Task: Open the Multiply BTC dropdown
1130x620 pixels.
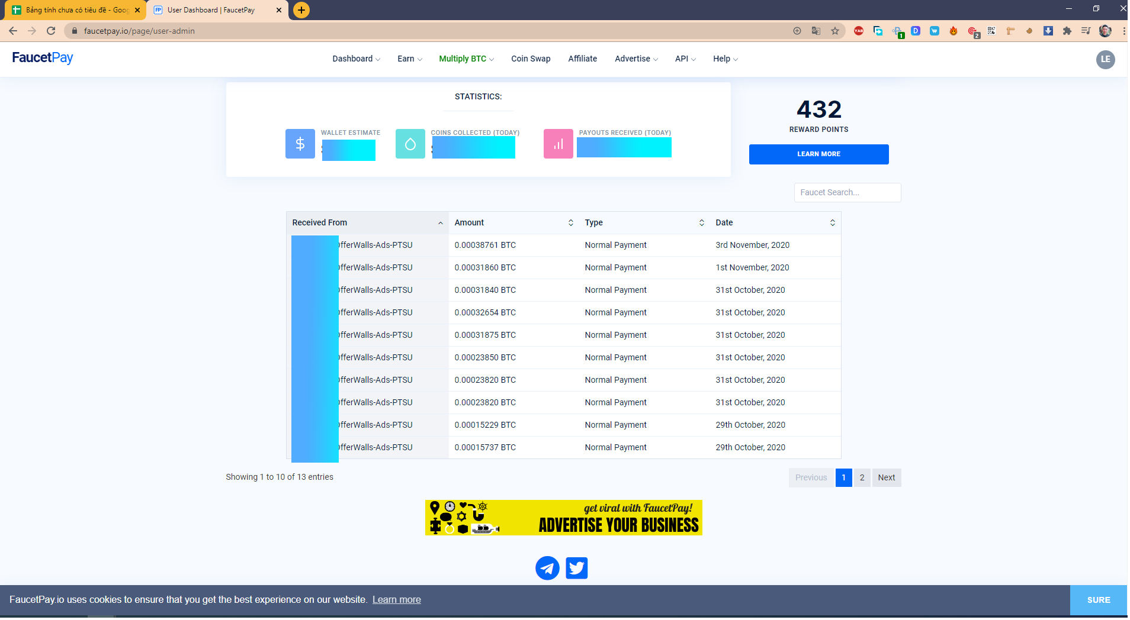Action: [466, 59]
